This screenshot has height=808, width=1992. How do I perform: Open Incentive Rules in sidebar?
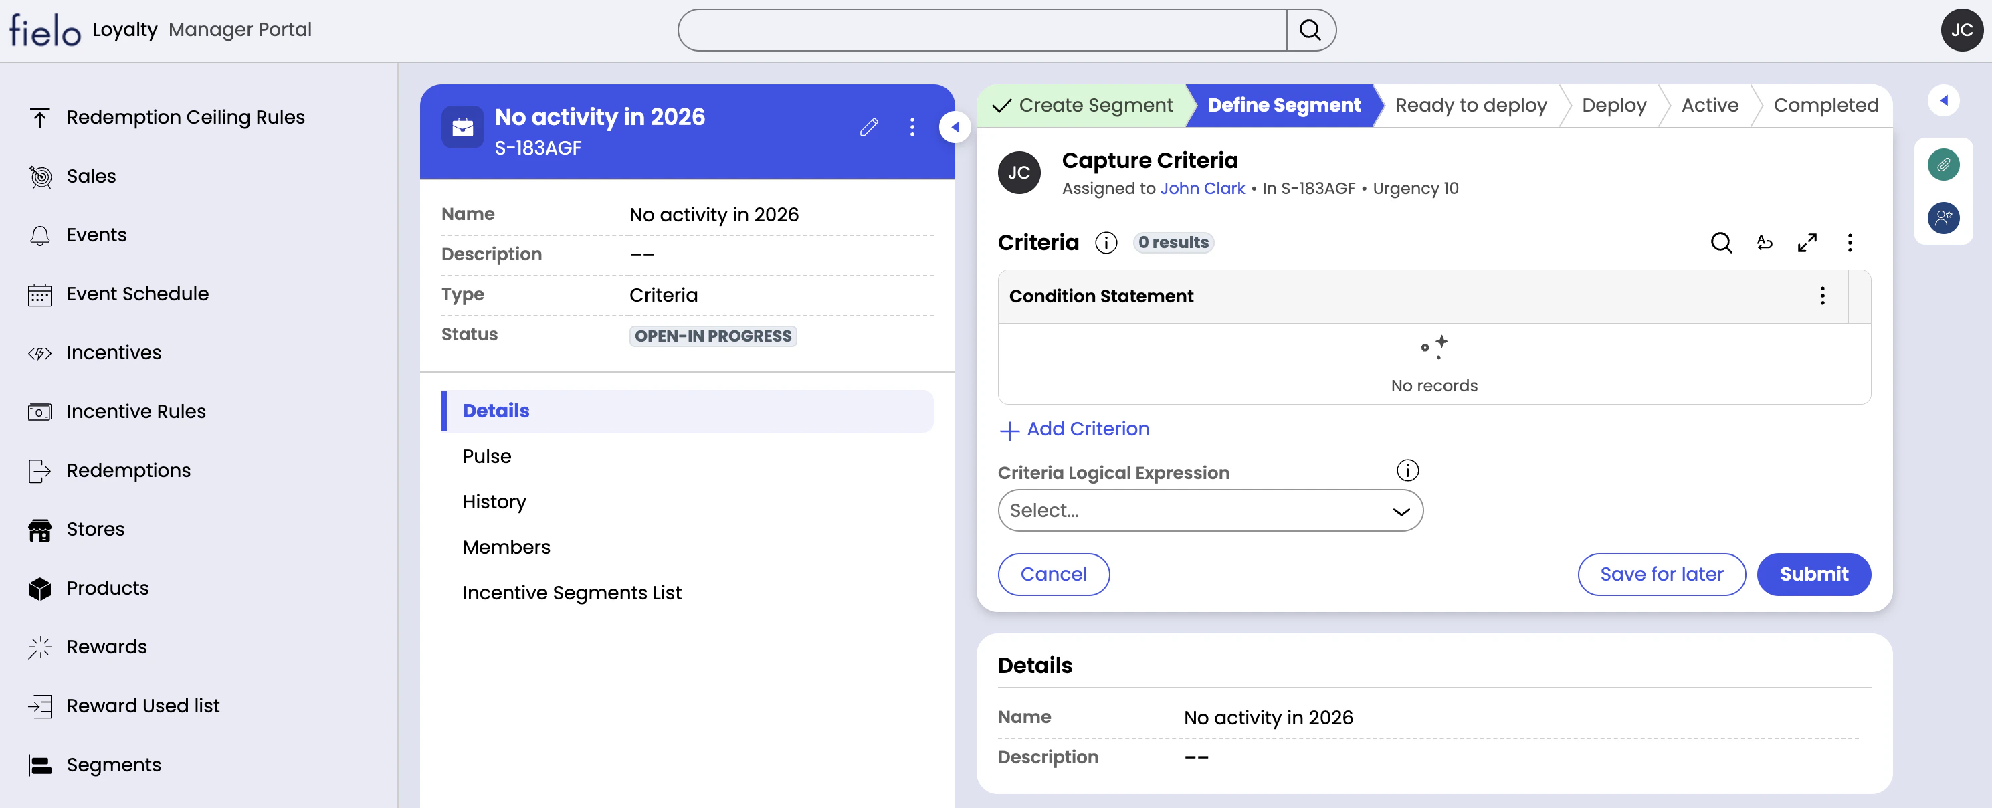136,411
